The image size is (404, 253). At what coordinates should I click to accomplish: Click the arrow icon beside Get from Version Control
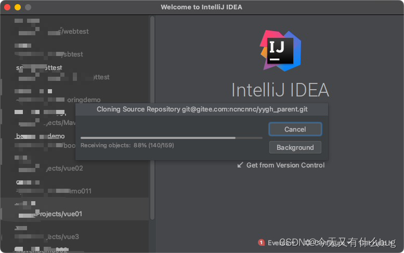point(240,165)
